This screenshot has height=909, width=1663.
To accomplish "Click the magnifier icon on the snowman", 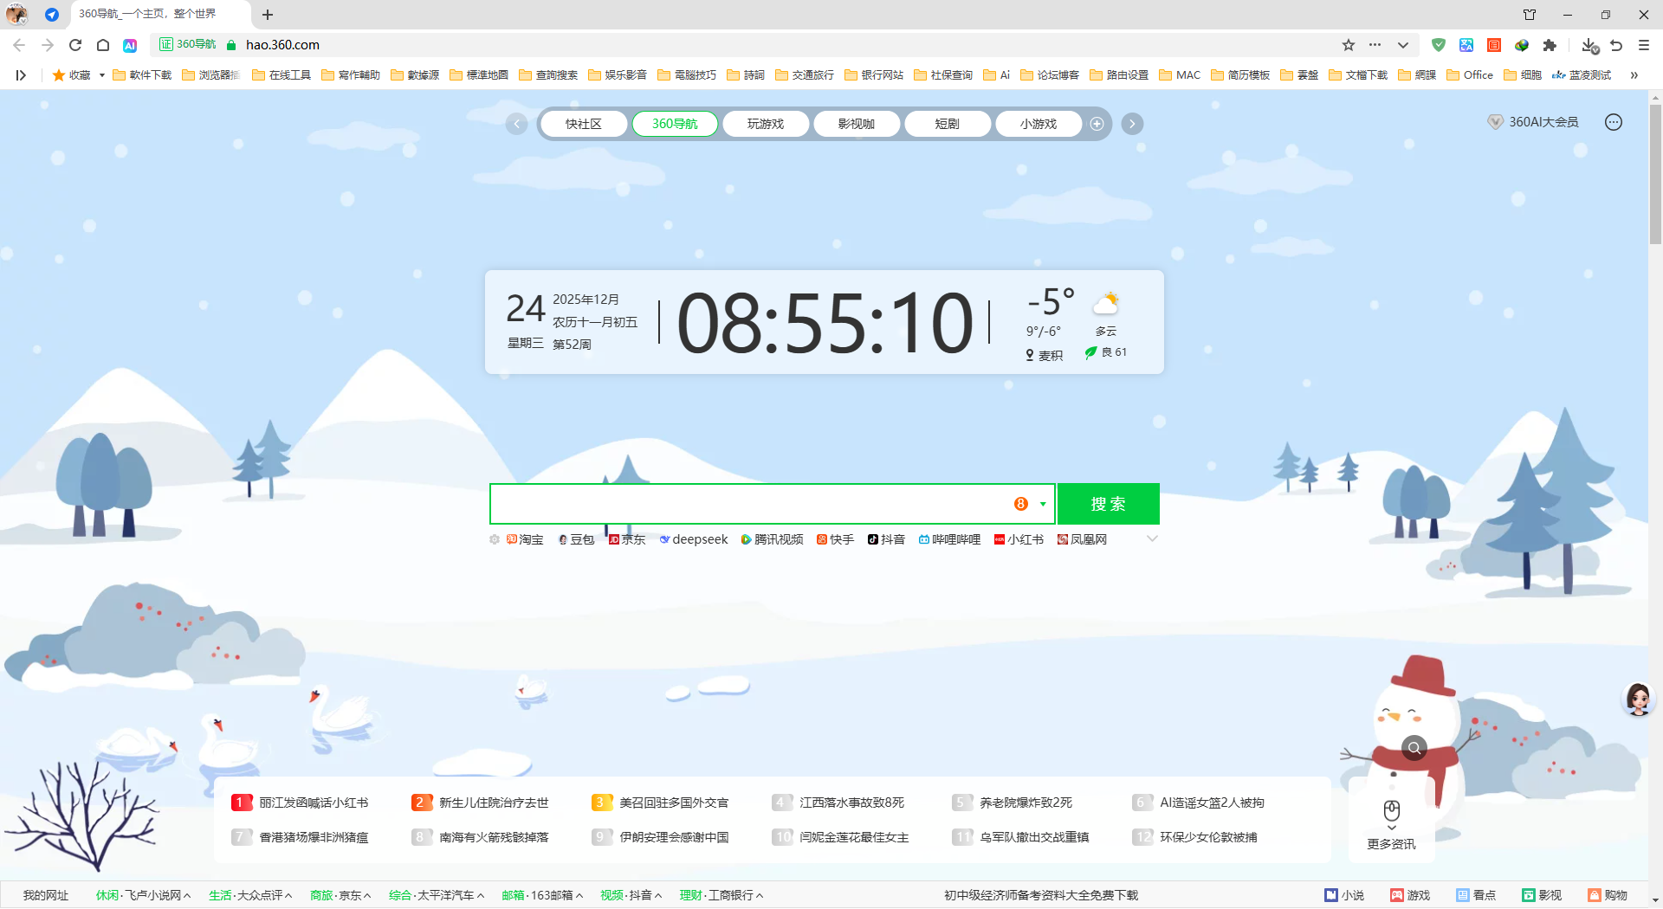I will tap(1414, 748).
